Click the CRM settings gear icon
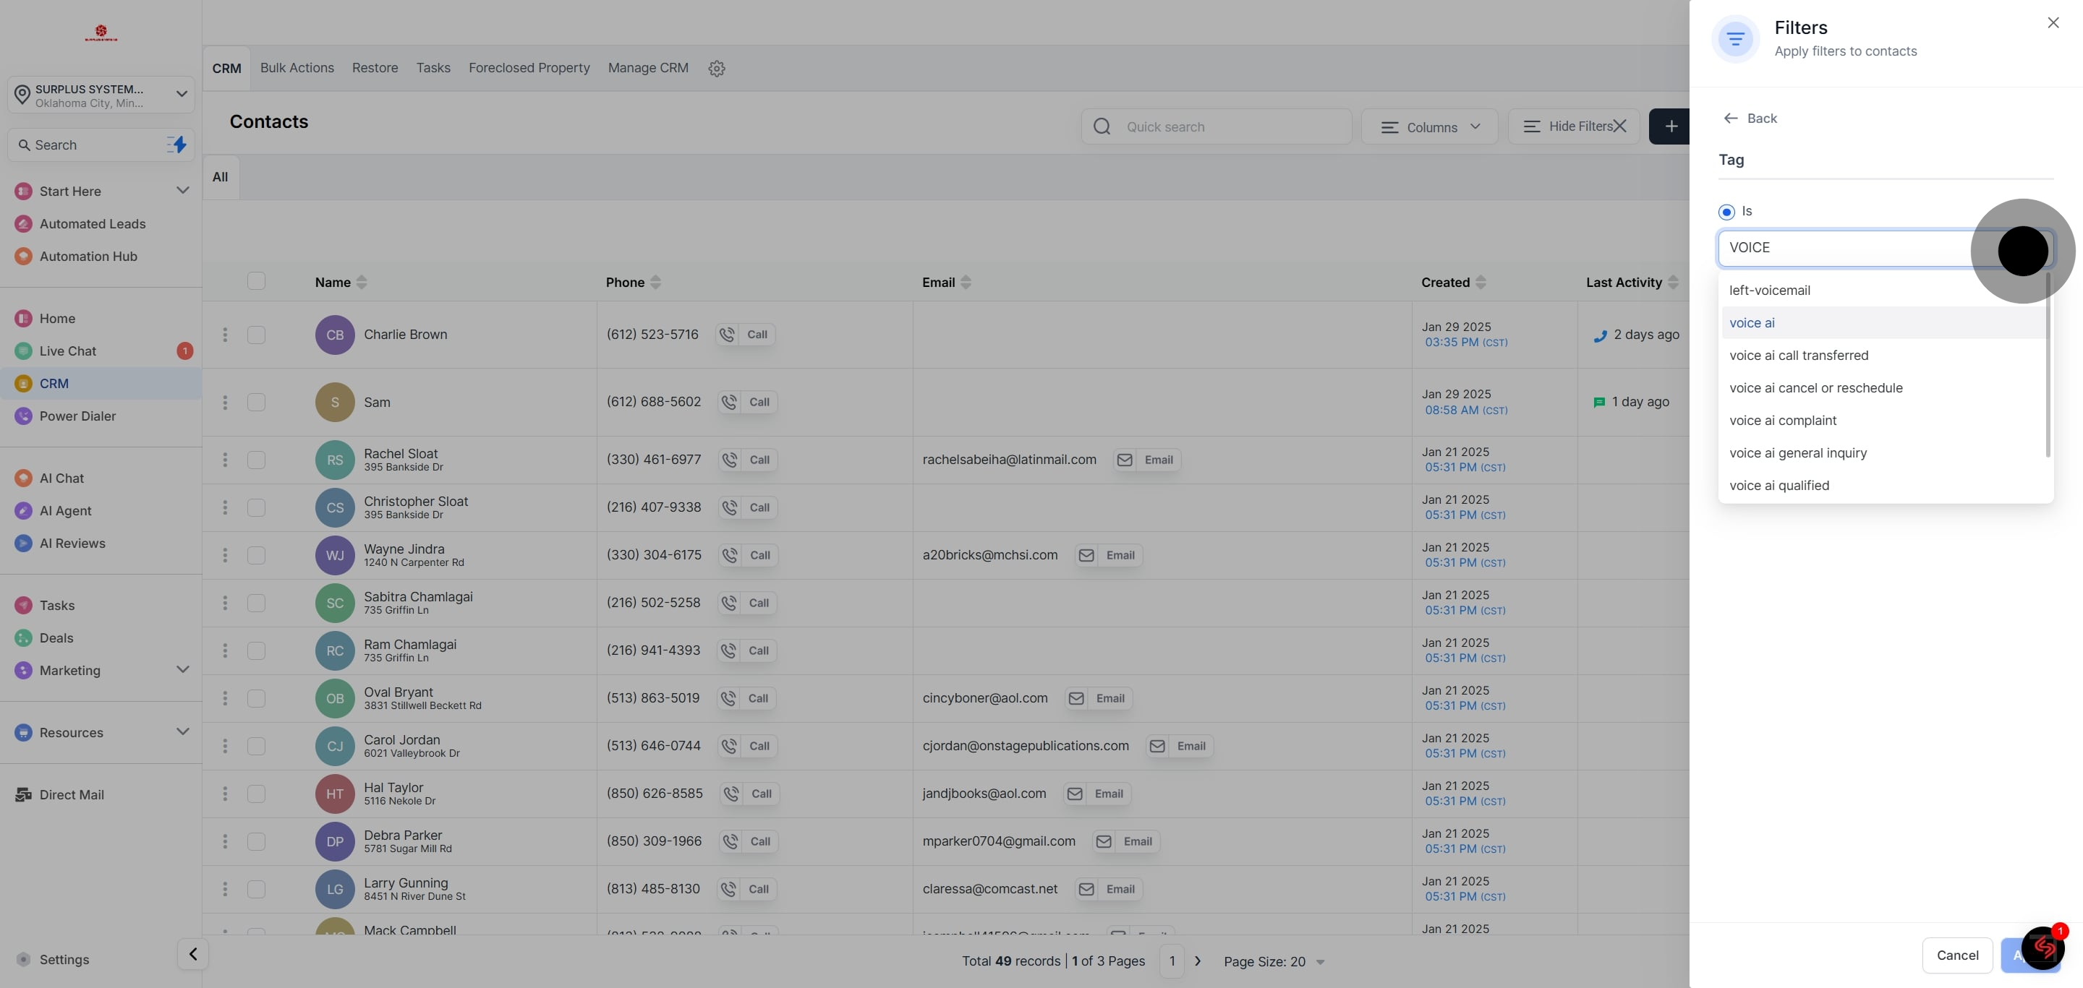The width and height of the screenshot is (2083, 988). click(717, 69)
